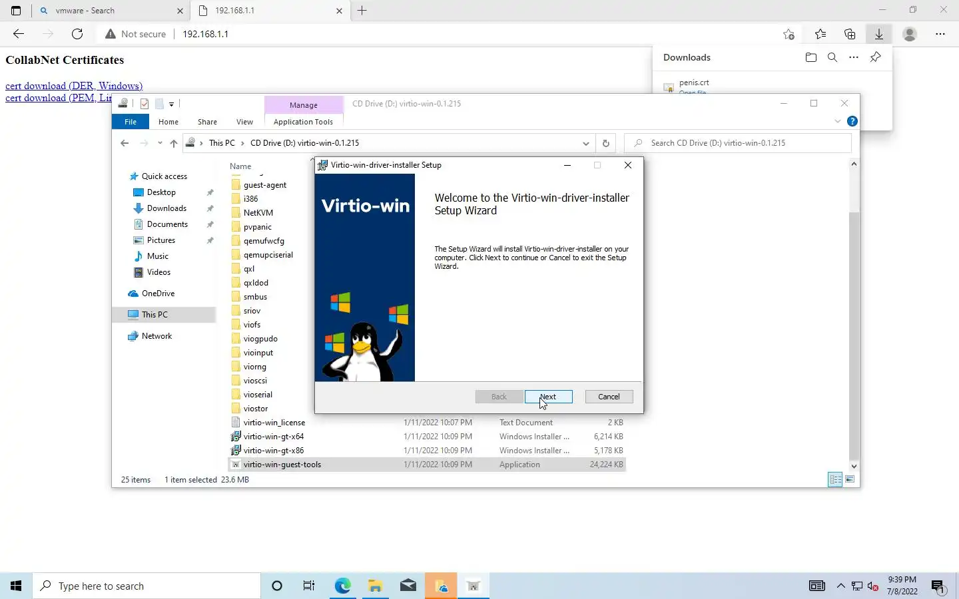The height and width of the screenshot is (599, 959).
Task: Open Edge Favorites list icon
Action: [x=820, y=34]
